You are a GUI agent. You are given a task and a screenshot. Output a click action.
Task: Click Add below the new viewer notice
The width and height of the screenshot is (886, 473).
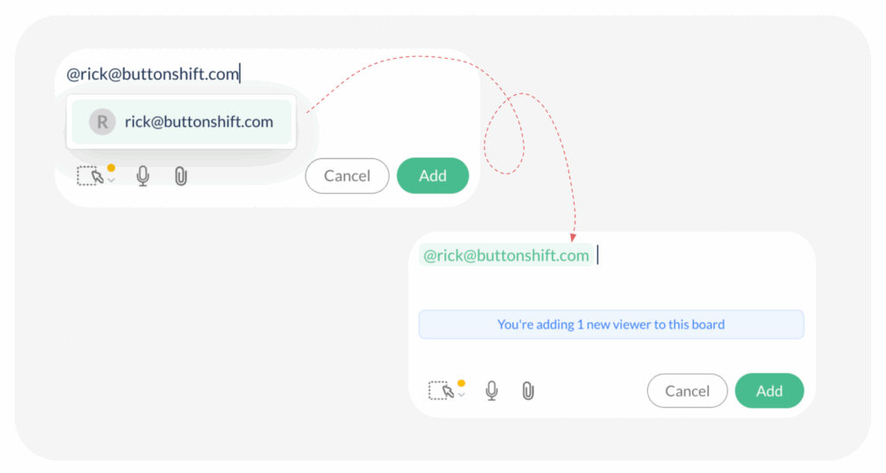pos(769,391)
